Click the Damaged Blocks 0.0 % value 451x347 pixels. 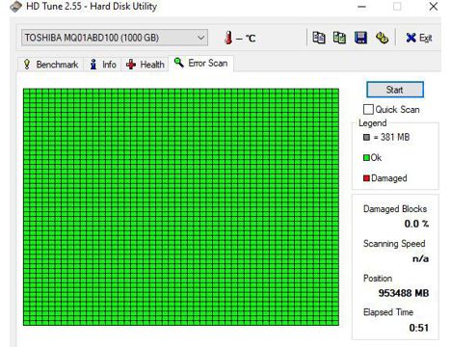416,224
